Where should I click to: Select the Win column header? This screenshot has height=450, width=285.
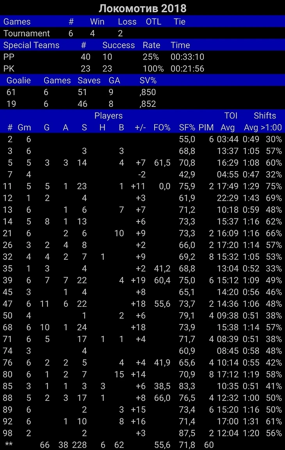tap(97, 21)
